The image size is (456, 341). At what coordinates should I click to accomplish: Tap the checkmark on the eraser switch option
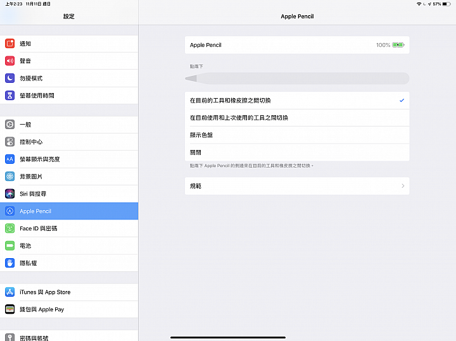402,101
